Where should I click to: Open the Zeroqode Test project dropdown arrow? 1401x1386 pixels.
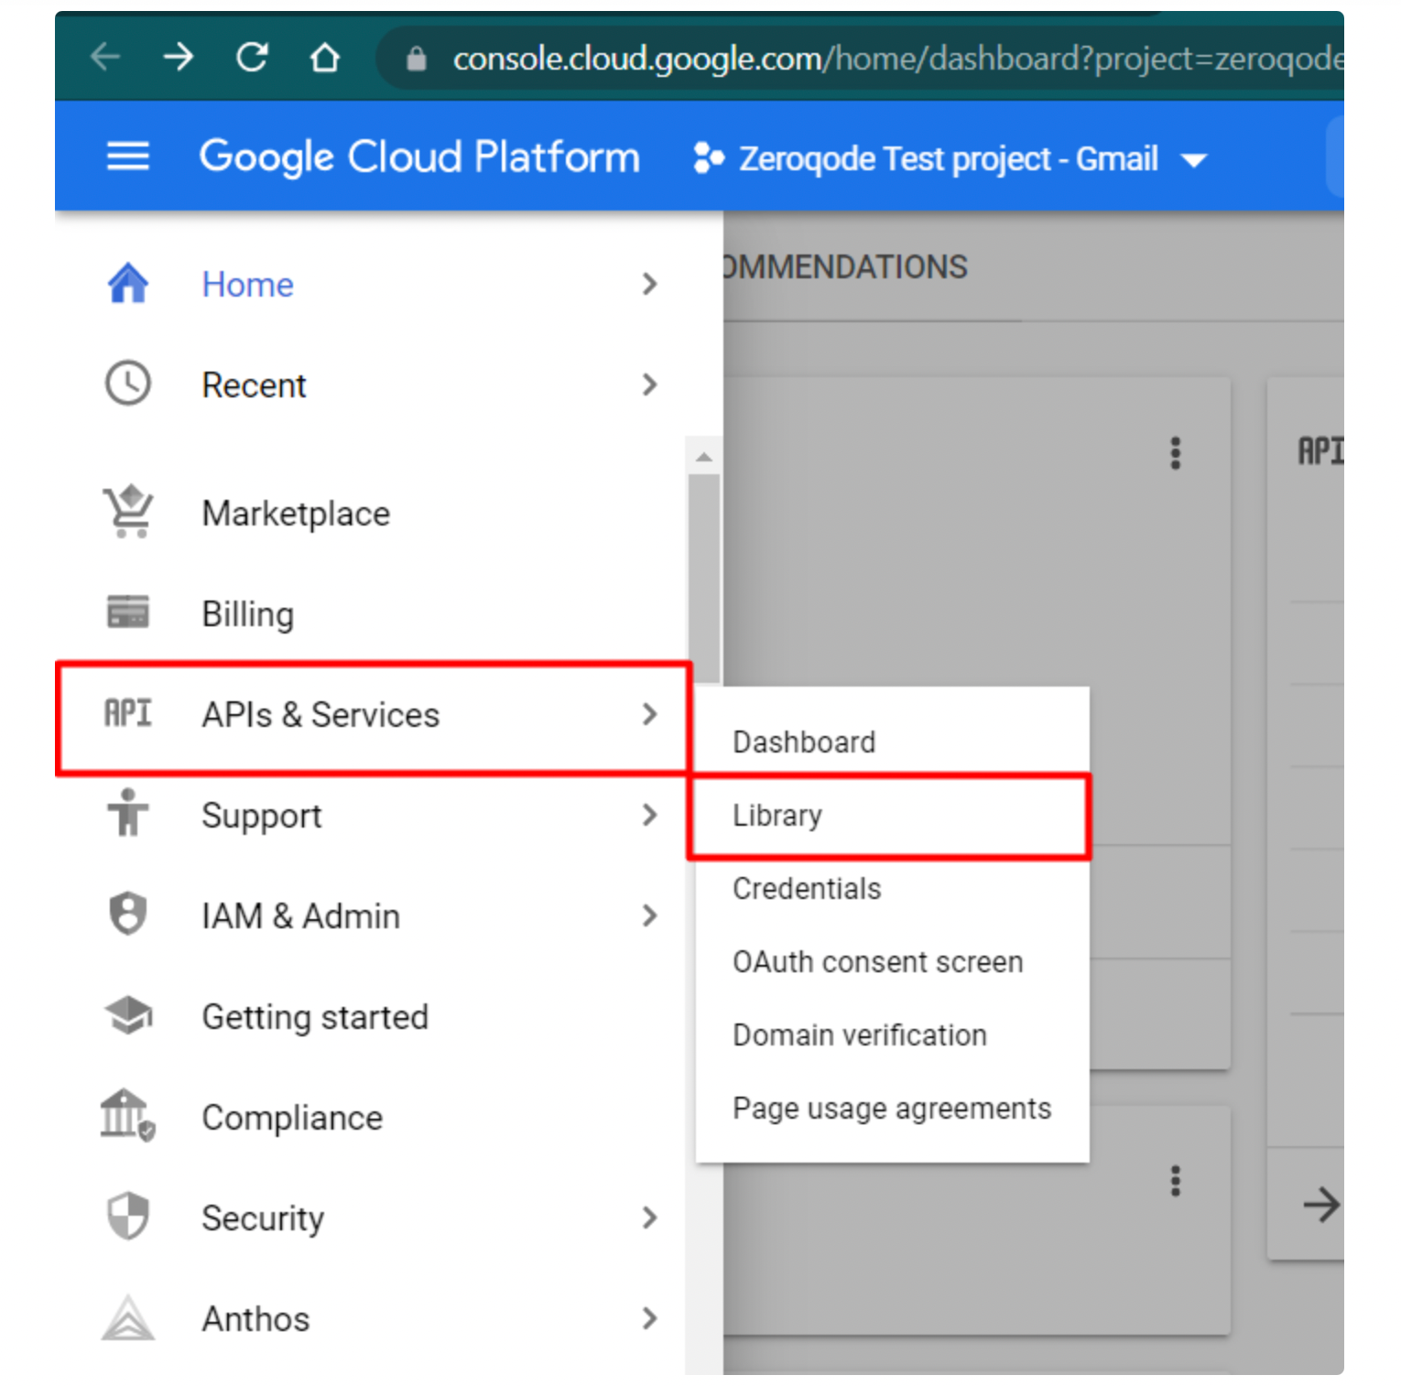(x=1193, y=161)
